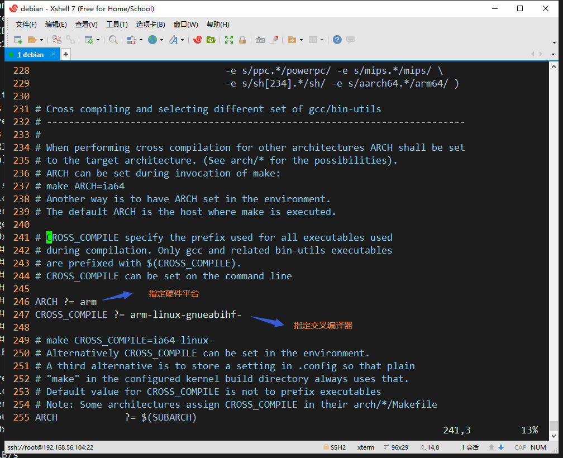Open the 文件(F) menu
This screenshot has height=458, width=563.
[26, 25]
